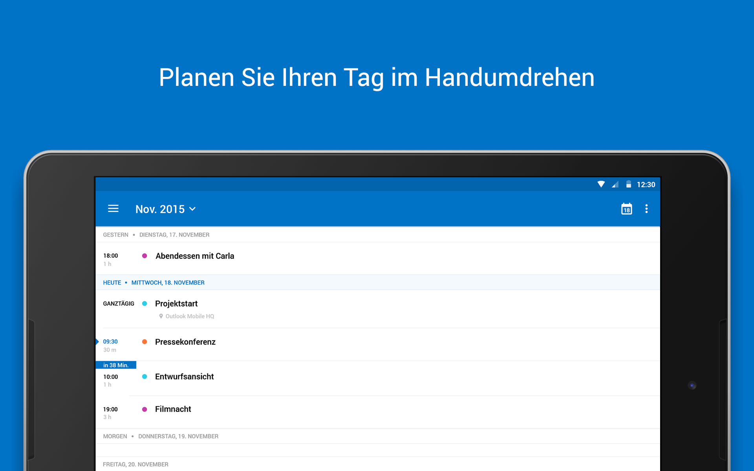Tap the battery status icon
The width and height of the screenshot is (754, 471).
point(628,184)
